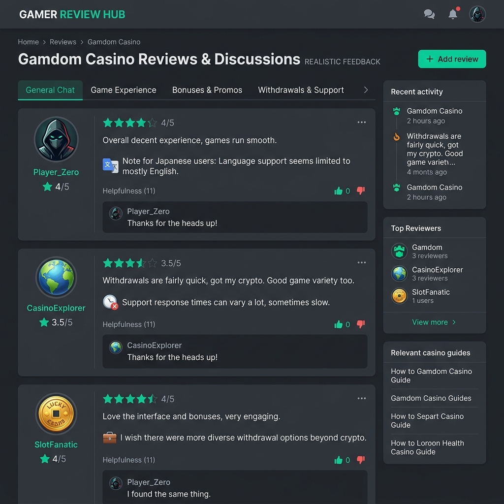
Task: Open the user profile avatar in header
Action: tap(477, 14)
